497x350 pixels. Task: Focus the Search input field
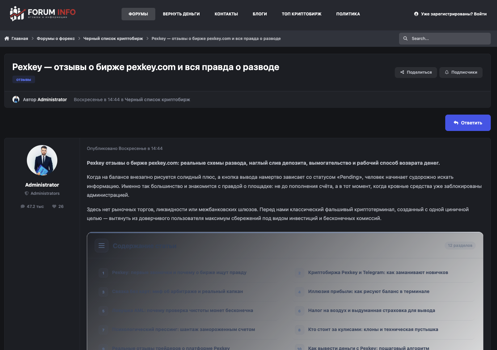coord(445,39)
